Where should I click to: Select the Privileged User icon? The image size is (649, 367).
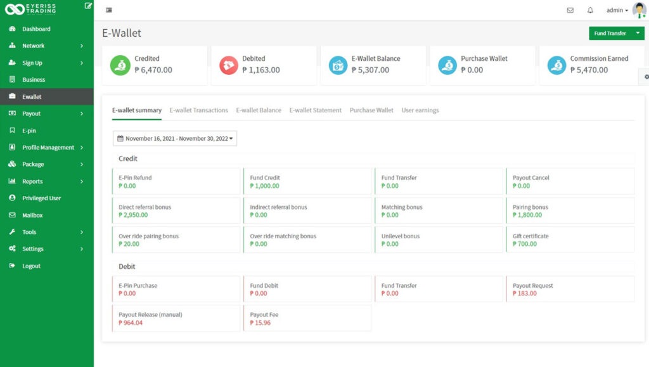13,198
